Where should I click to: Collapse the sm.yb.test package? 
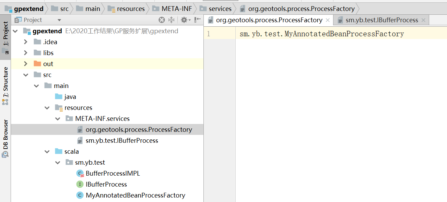click(x=58, y=163)
